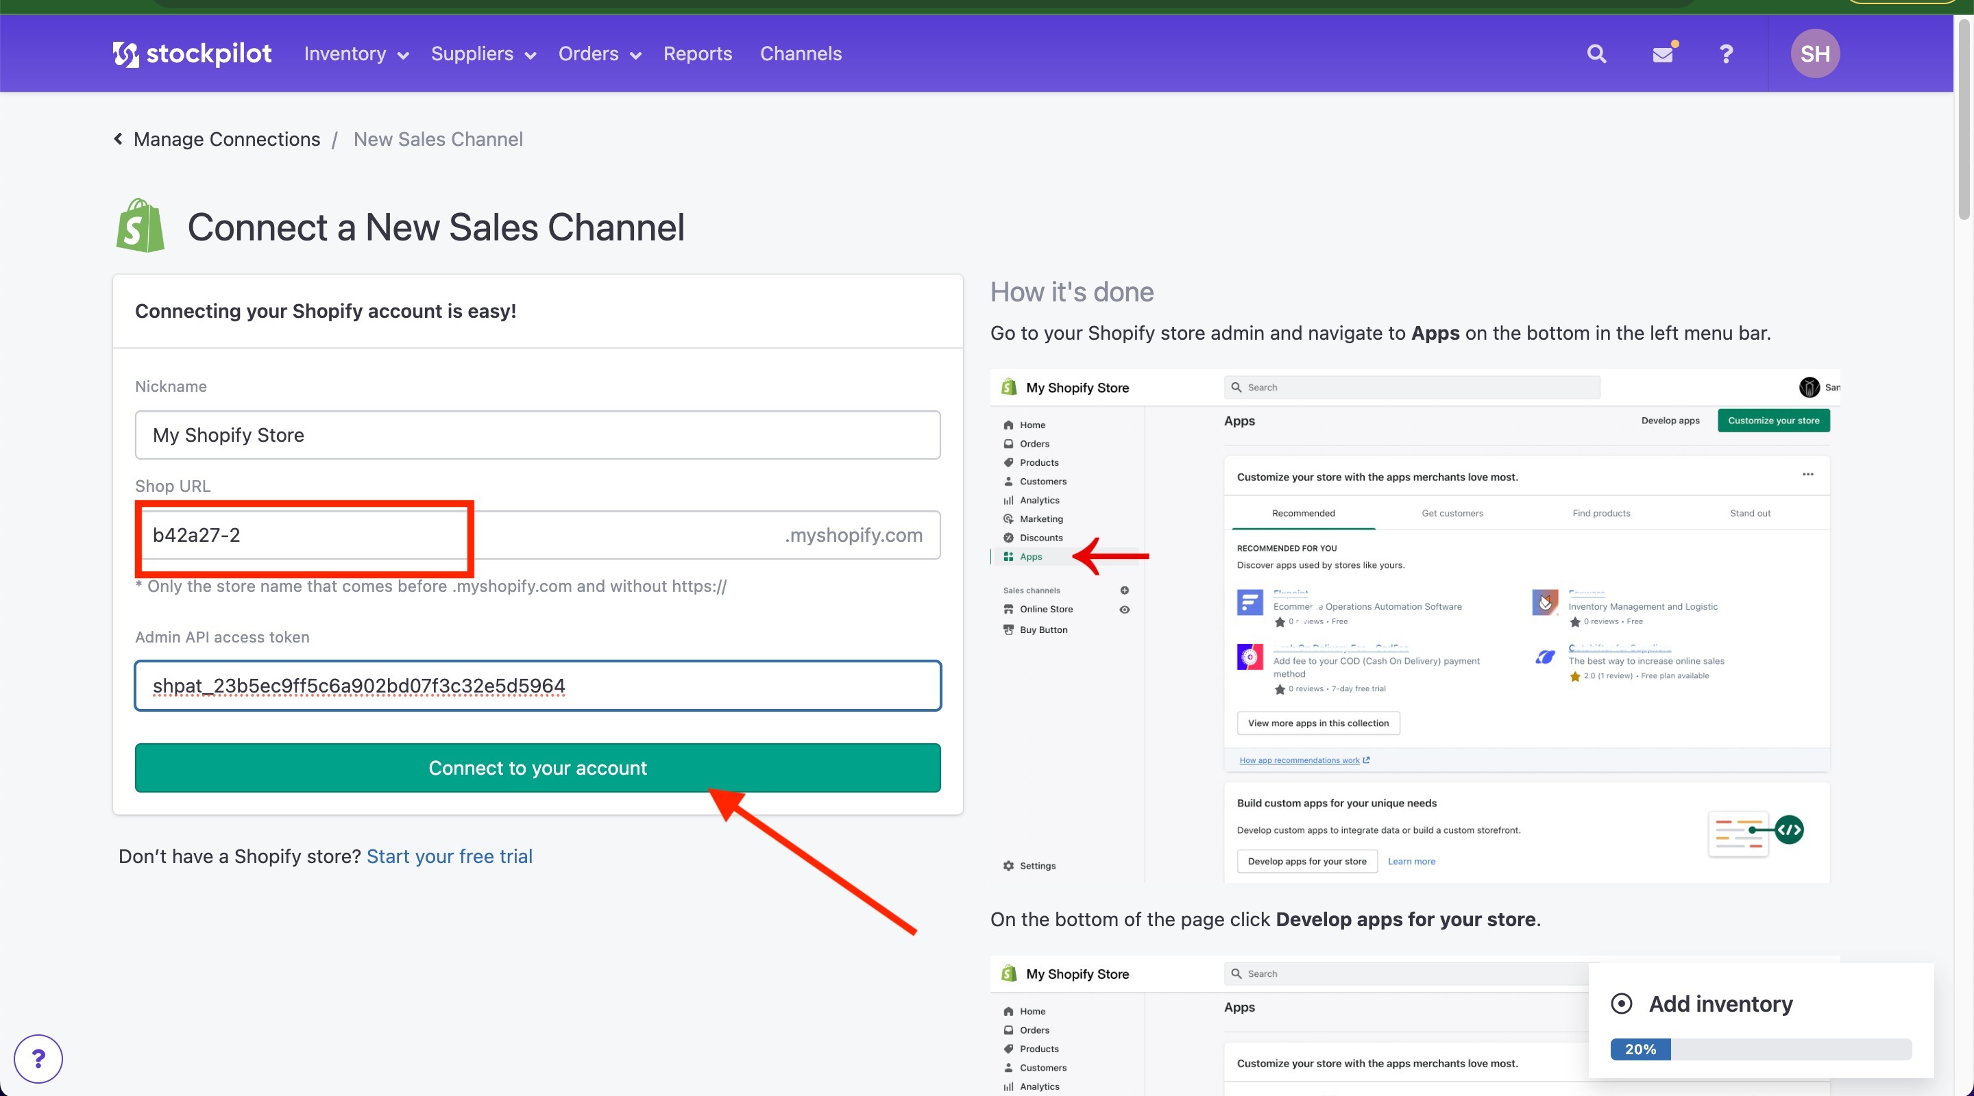Click the Add inventory widget title
This screenshot has width=1974, height=1096.
pyautogui.click(x=1720, y=1004)
